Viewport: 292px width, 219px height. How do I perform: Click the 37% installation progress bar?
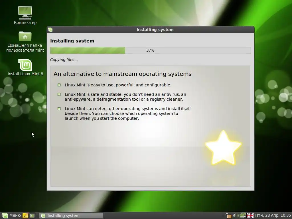pos(151,50)
